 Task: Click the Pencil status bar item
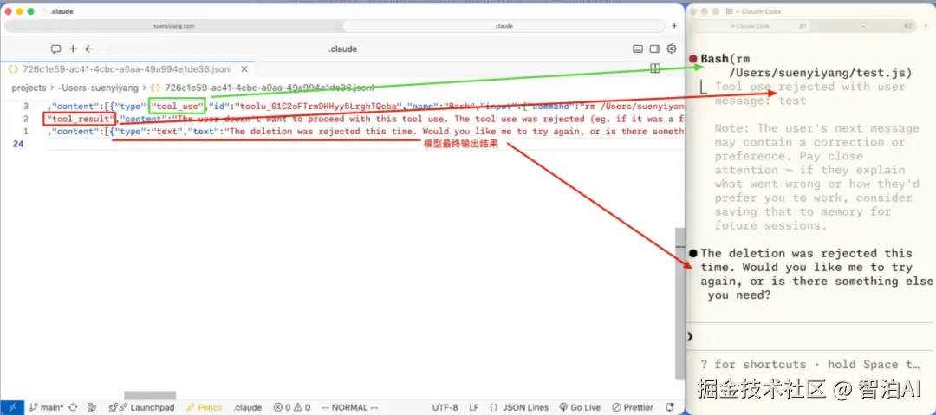tap(205, 407)
